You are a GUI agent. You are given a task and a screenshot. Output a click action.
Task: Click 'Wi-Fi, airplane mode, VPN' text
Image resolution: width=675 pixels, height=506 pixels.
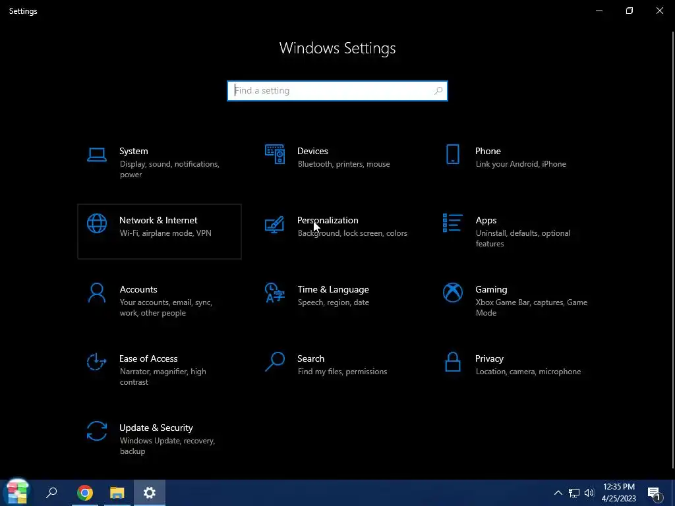tap(165, 233)
